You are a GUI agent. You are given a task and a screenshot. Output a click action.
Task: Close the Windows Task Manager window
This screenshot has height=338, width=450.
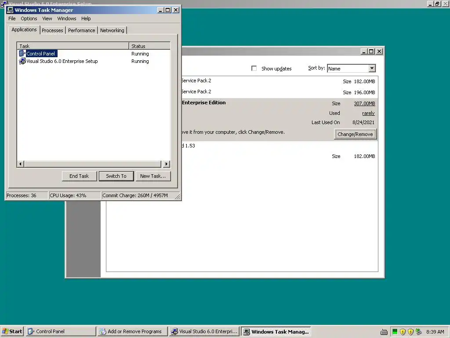(x=176, y=10)
